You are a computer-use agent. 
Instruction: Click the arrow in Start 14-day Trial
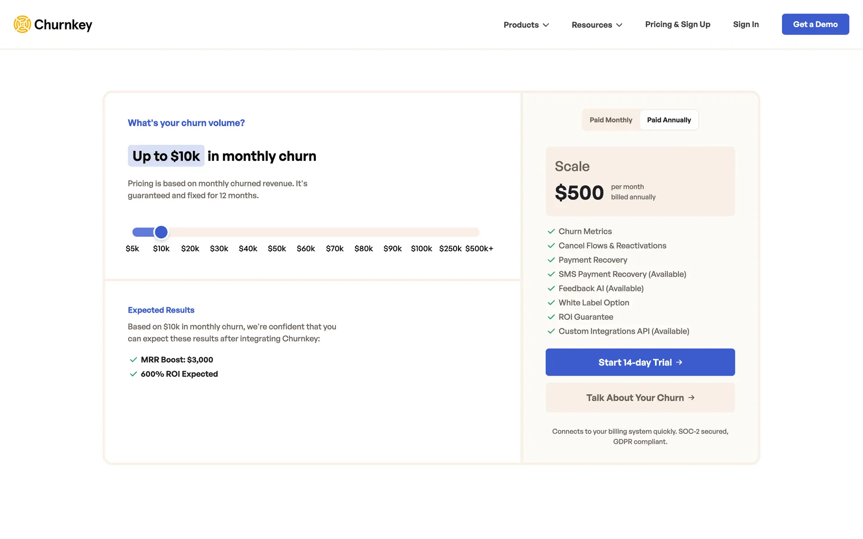679,362
